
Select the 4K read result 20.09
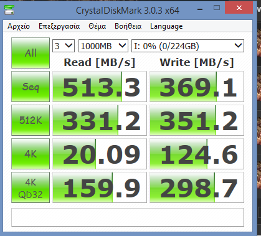click(x=100, y=154)
